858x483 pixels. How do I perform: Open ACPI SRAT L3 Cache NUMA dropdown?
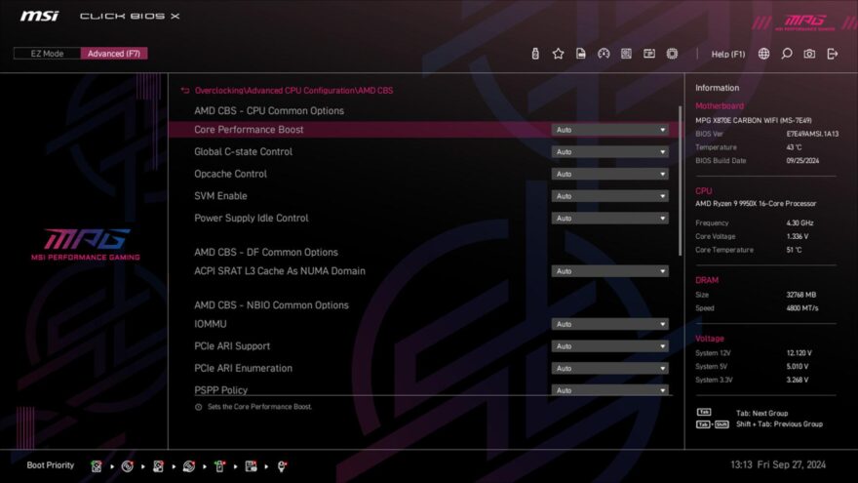609,271
